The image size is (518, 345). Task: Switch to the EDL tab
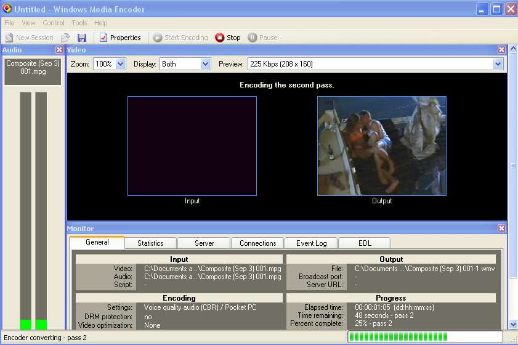365,243
